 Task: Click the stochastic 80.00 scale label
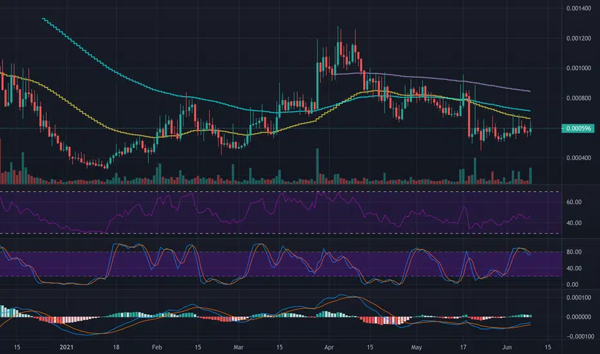pos(574,252)
